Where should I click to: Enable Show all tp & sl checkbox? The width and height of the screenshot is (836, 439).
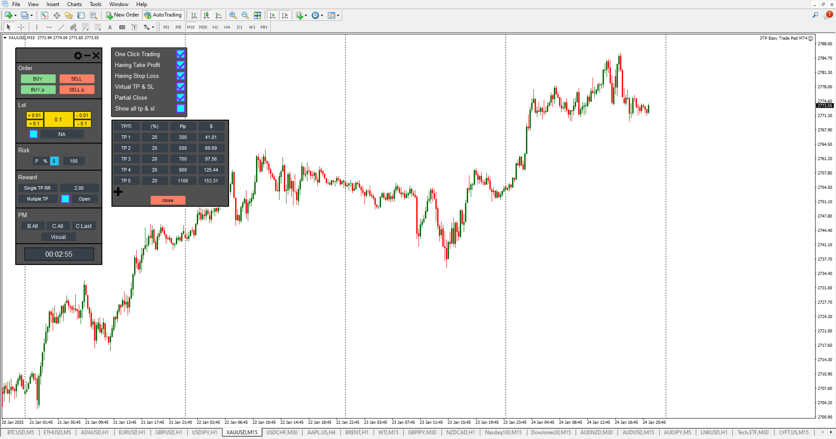180,108
